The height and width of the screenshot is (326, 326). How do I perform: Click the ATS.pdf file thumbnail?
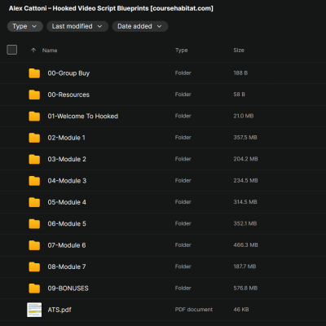coord(34,310)
